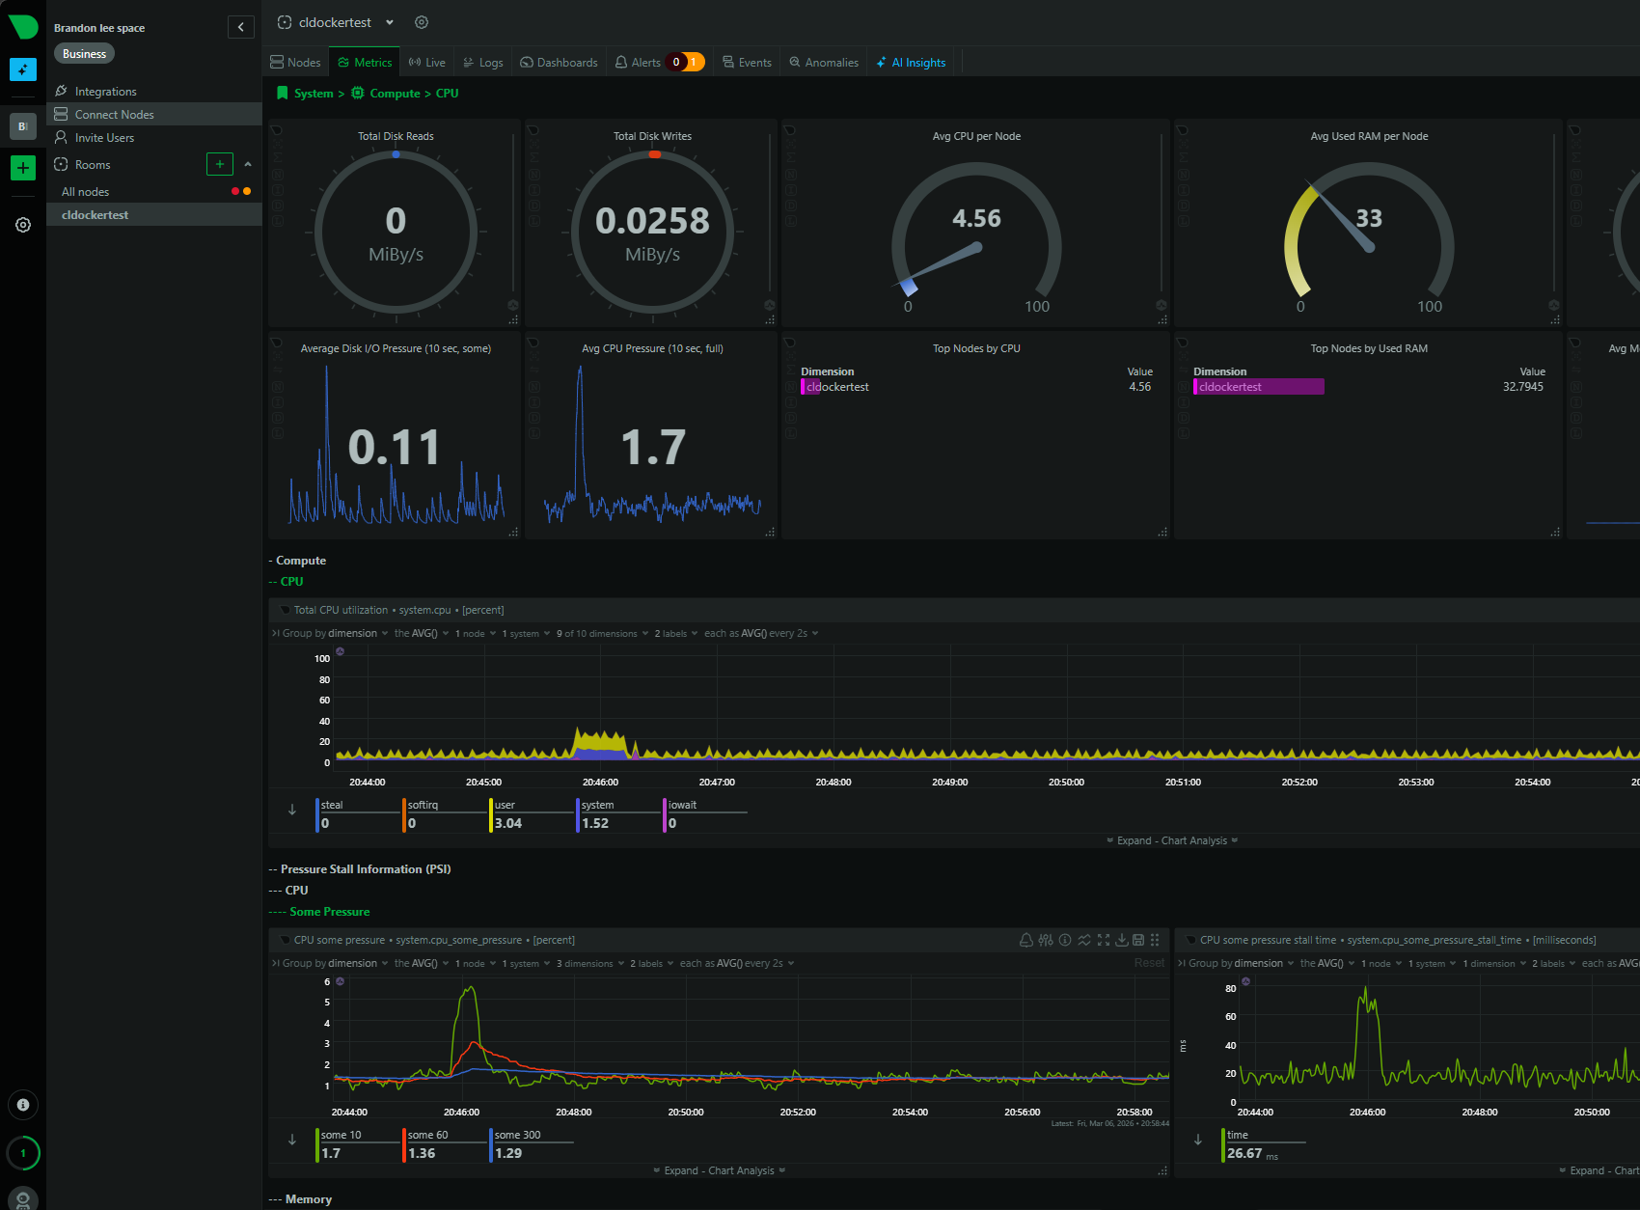Open the alert bell on CPU some pressure chart

1026,940
